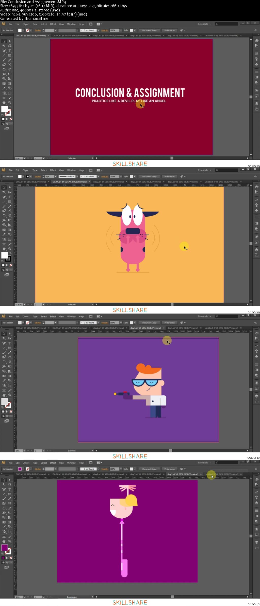Viewport: 260px width, 606px height.
Task: Select the Eyedropper tool in the magenta Dee Dee frame
Action: [x=4, y=527]
